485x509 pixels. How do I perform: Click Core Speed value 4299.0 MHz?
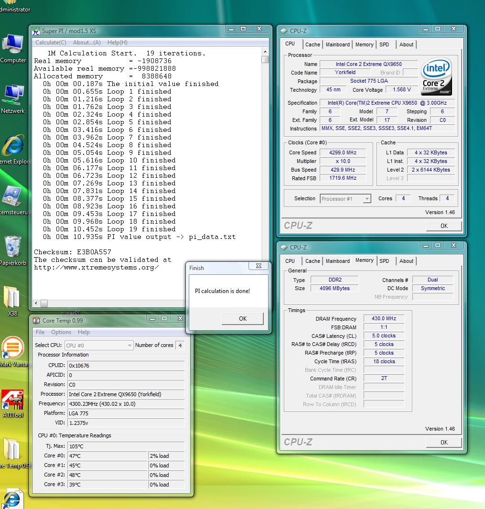click(343, 152)
